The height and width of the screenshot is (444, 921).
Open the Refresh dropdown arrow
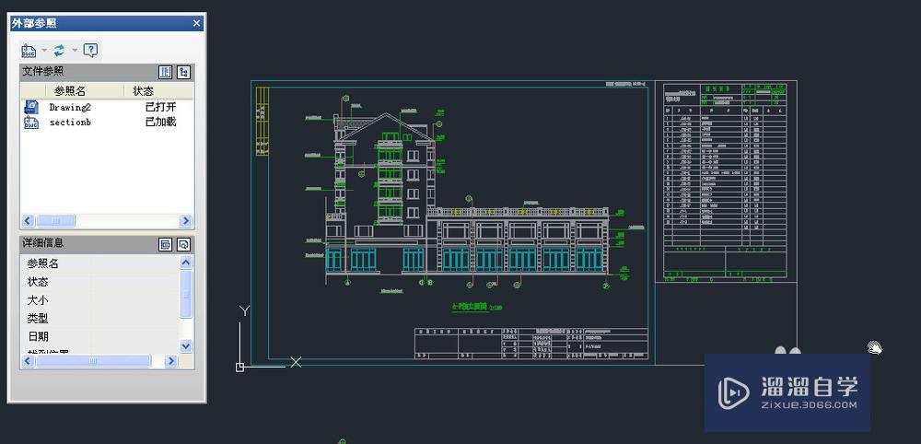coord(75,51)
